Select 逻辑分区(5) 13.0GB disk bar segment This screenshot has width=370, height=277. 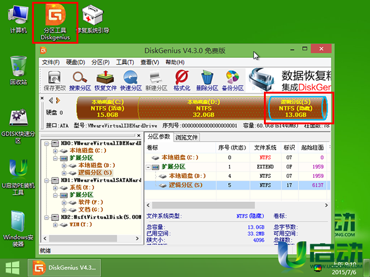click(298, 108)
